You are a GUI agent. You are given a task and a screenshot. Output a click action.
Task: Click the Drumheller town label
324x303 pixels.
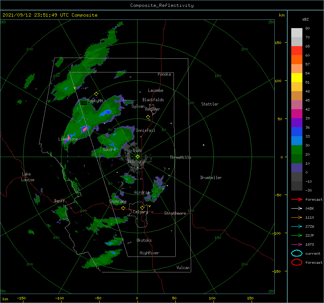pyautogui.click(x=211, y=178)
